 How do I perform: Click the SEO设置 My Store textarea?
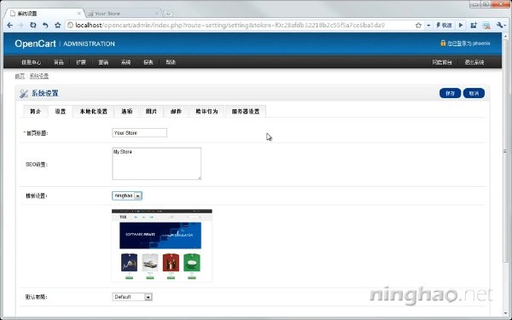coord(156,164)
